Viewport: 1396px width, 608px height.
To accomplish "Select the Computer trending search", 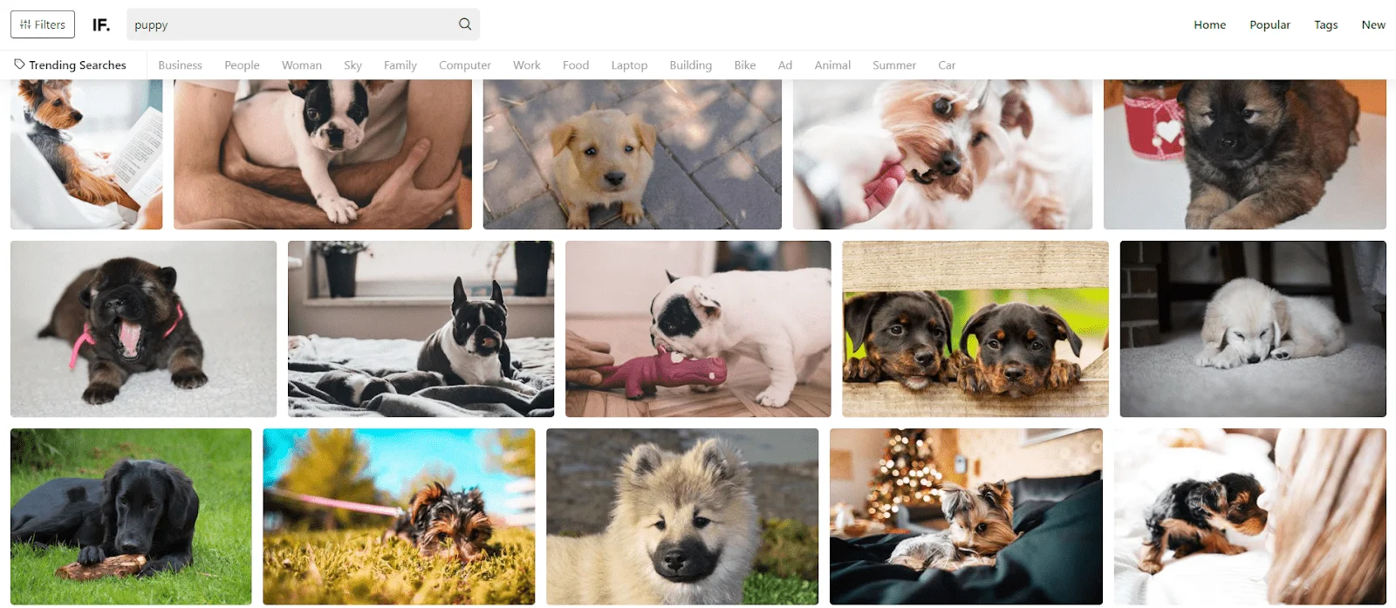I will [465, 65].
